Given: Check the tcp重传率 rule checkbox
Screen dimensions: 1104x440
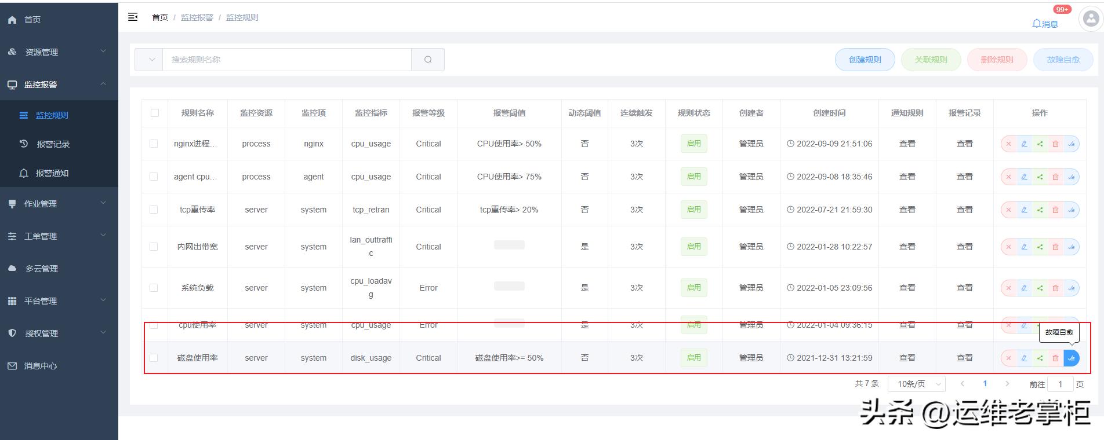Looking at the screenshot, I should 154,210.
